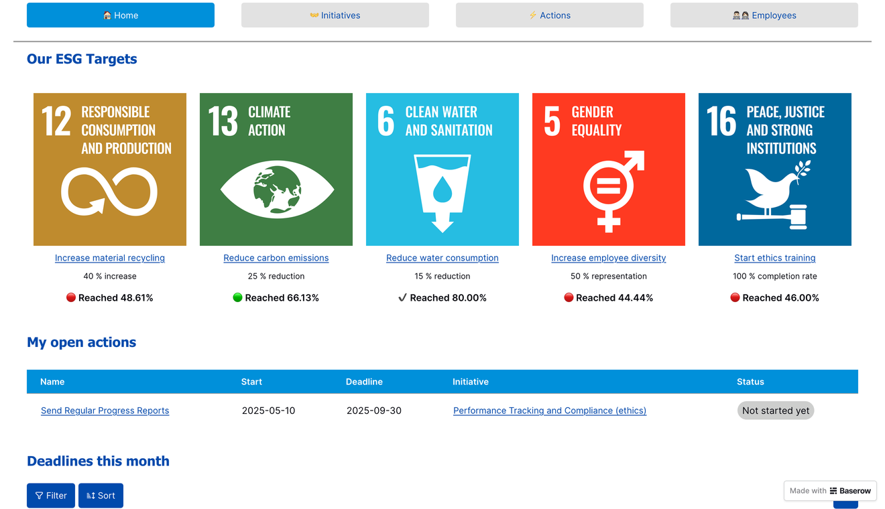Screen dimensions: 885x509
Task: Click the Status column header
Action: (750, 382)
